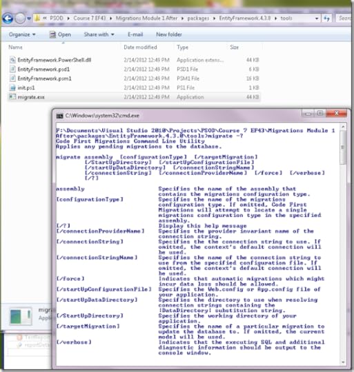
Task: Click the cmd vertical scrollbar thumb
Action: pyautogui.click(x=343, y=147)
